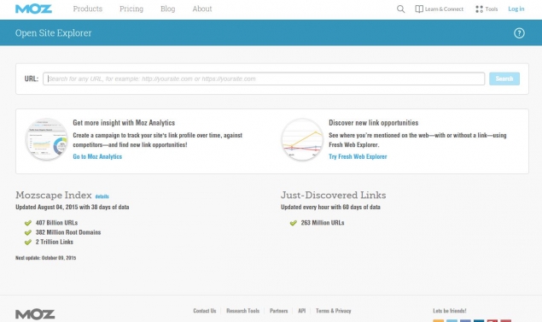Image resolution: width=542 pixels, height=322 pixels.
Task: Open the search magnifier icon
Action: pyautogui.click(x=400, y=9)
